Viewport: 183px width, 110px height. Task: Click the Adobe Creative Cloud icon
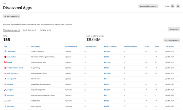tap(5, 68)
